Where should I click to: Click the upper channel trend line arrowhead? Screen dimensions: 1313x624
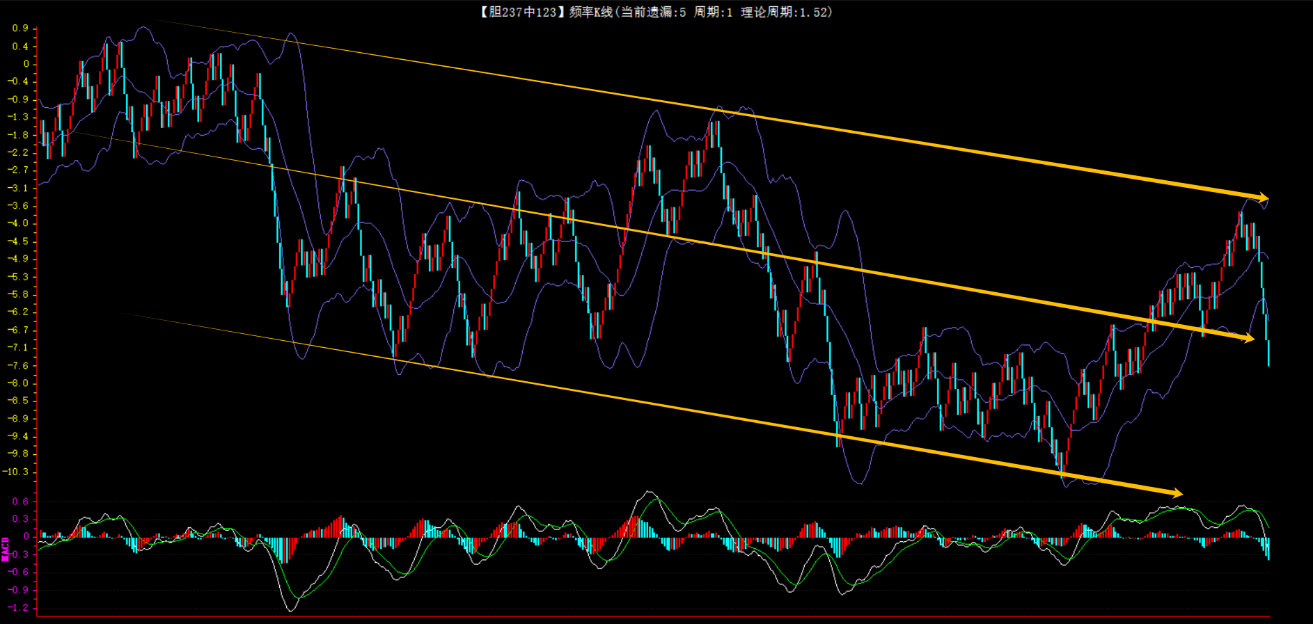pos(1263,198)
